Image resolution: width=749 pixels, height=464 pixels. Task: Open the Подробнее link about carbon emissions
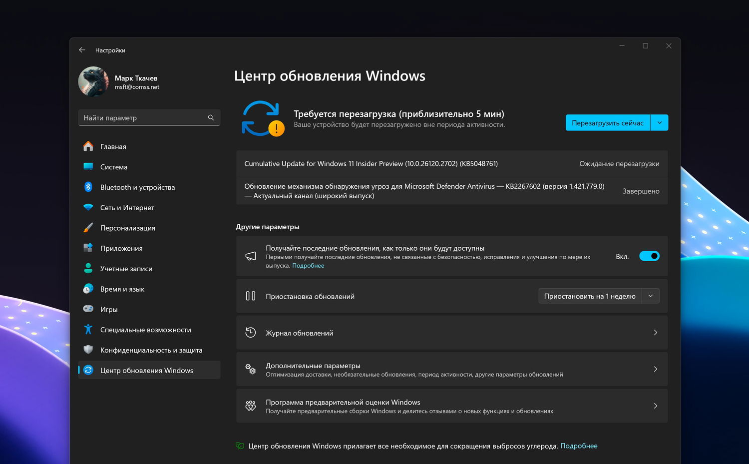tap(579, 446)
